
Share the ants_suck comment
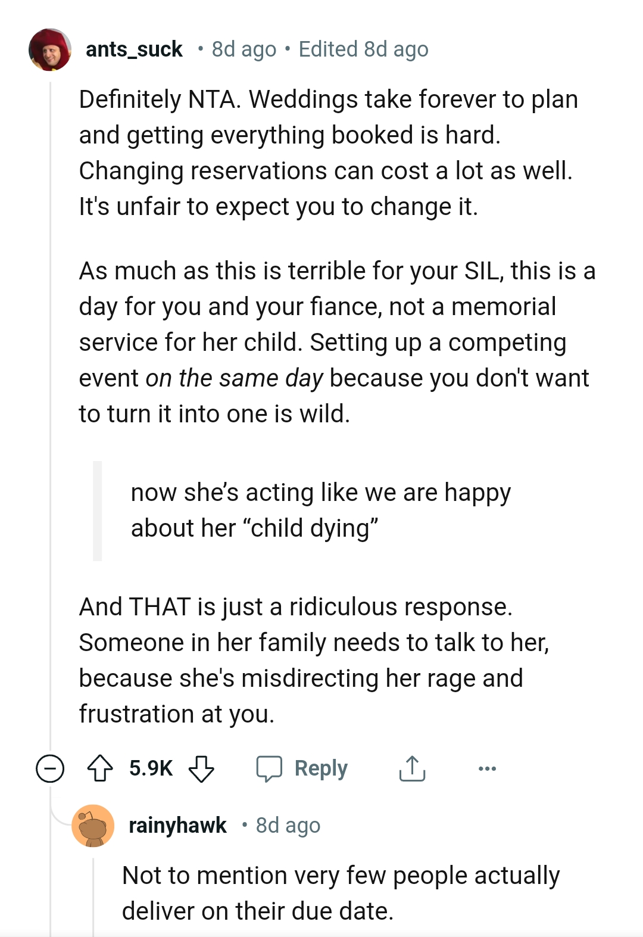click(x=412, y=768)
